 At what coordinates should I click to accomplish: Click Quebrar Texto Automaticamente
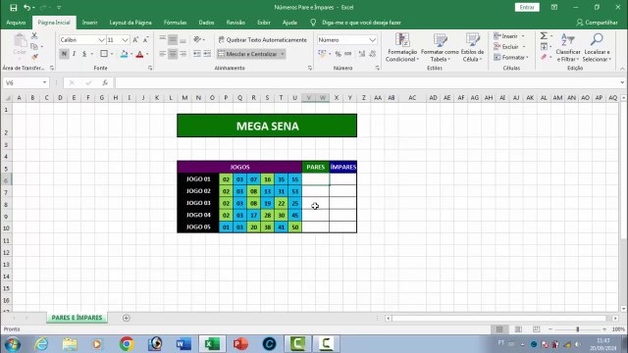click(x=263, y=39)
